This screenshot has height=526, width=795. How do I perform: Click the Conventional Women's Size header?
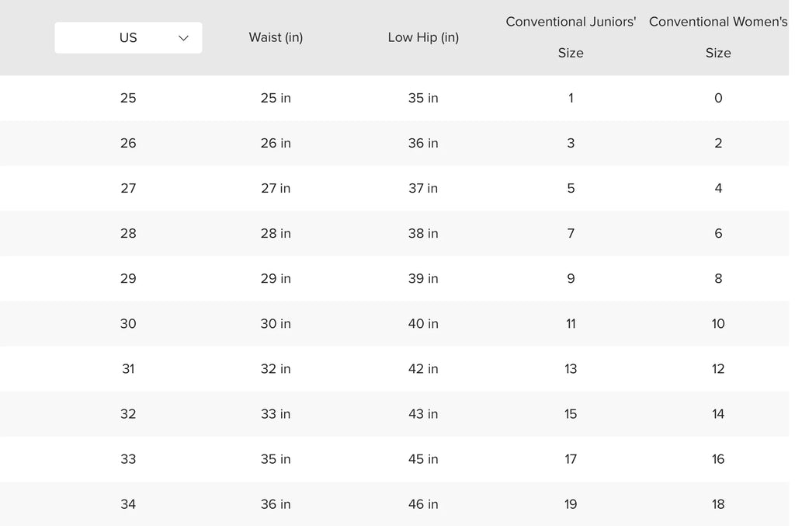coord(718,37)
